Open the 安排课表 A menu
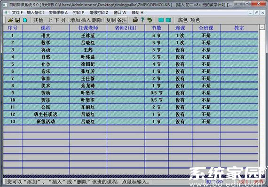Image resolution: width=268 pixels, height=187 pixels. [x=58, y=13]
